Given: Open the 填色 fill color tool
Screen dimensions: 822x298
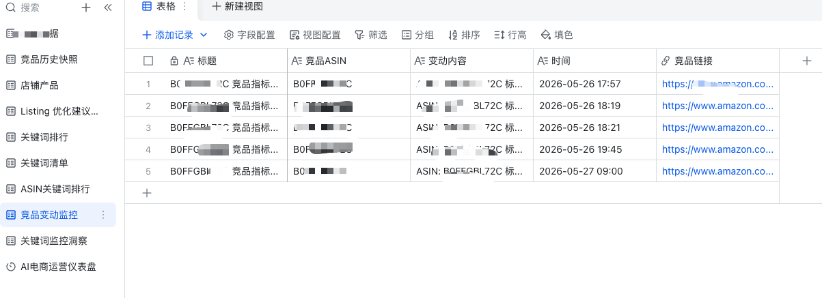Looking at the screenshot, I should click(557, 35).
